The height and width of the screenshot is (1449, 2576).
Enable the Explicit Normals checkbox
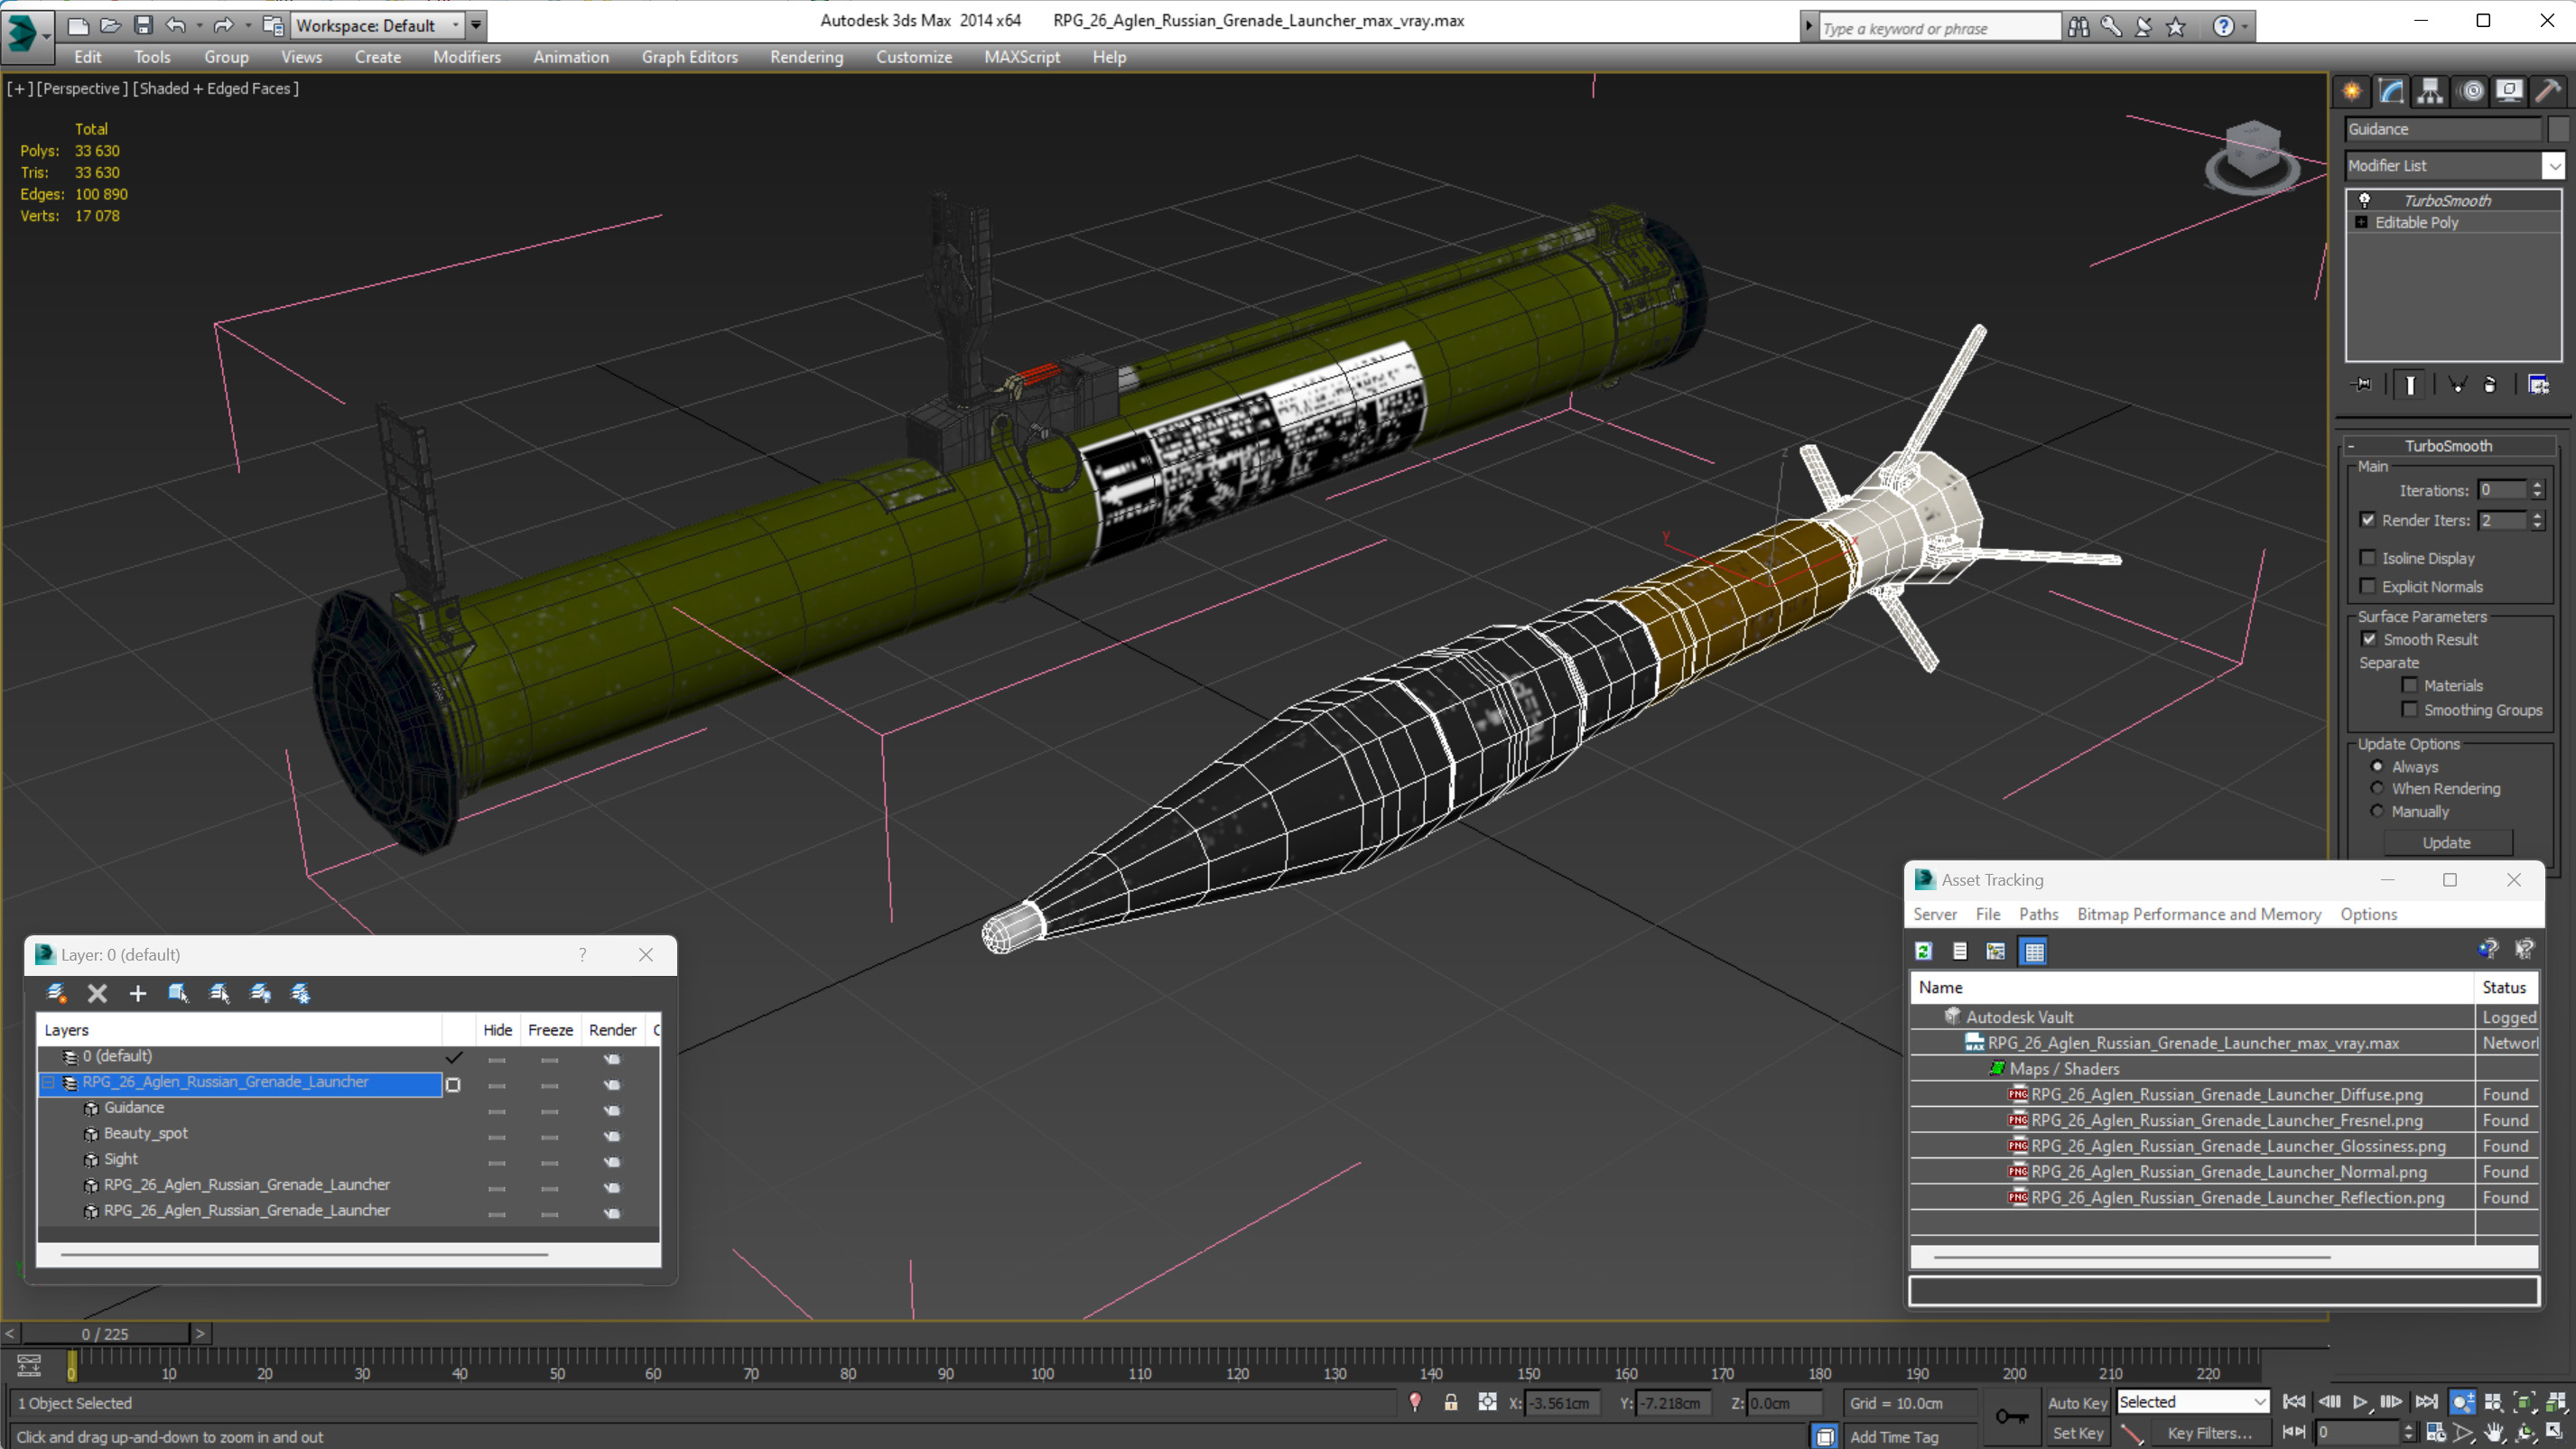(x=2368, y=586)
